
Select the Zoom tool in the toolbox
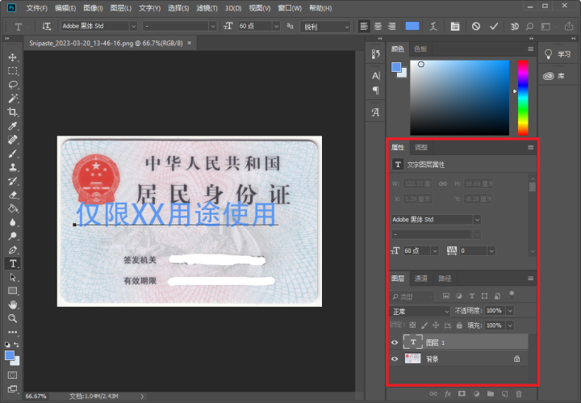click(13, 318)
